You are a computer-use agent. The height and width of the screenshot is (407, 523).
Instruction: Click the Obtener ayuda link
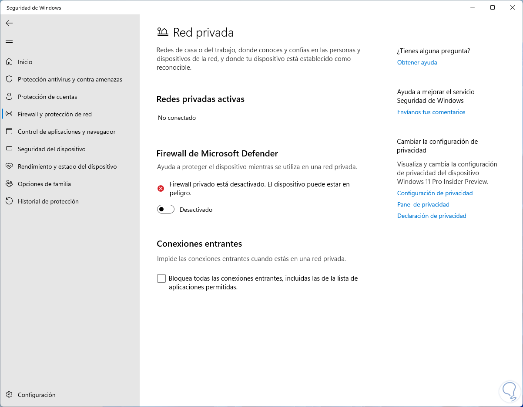click(x=417, y=62)
